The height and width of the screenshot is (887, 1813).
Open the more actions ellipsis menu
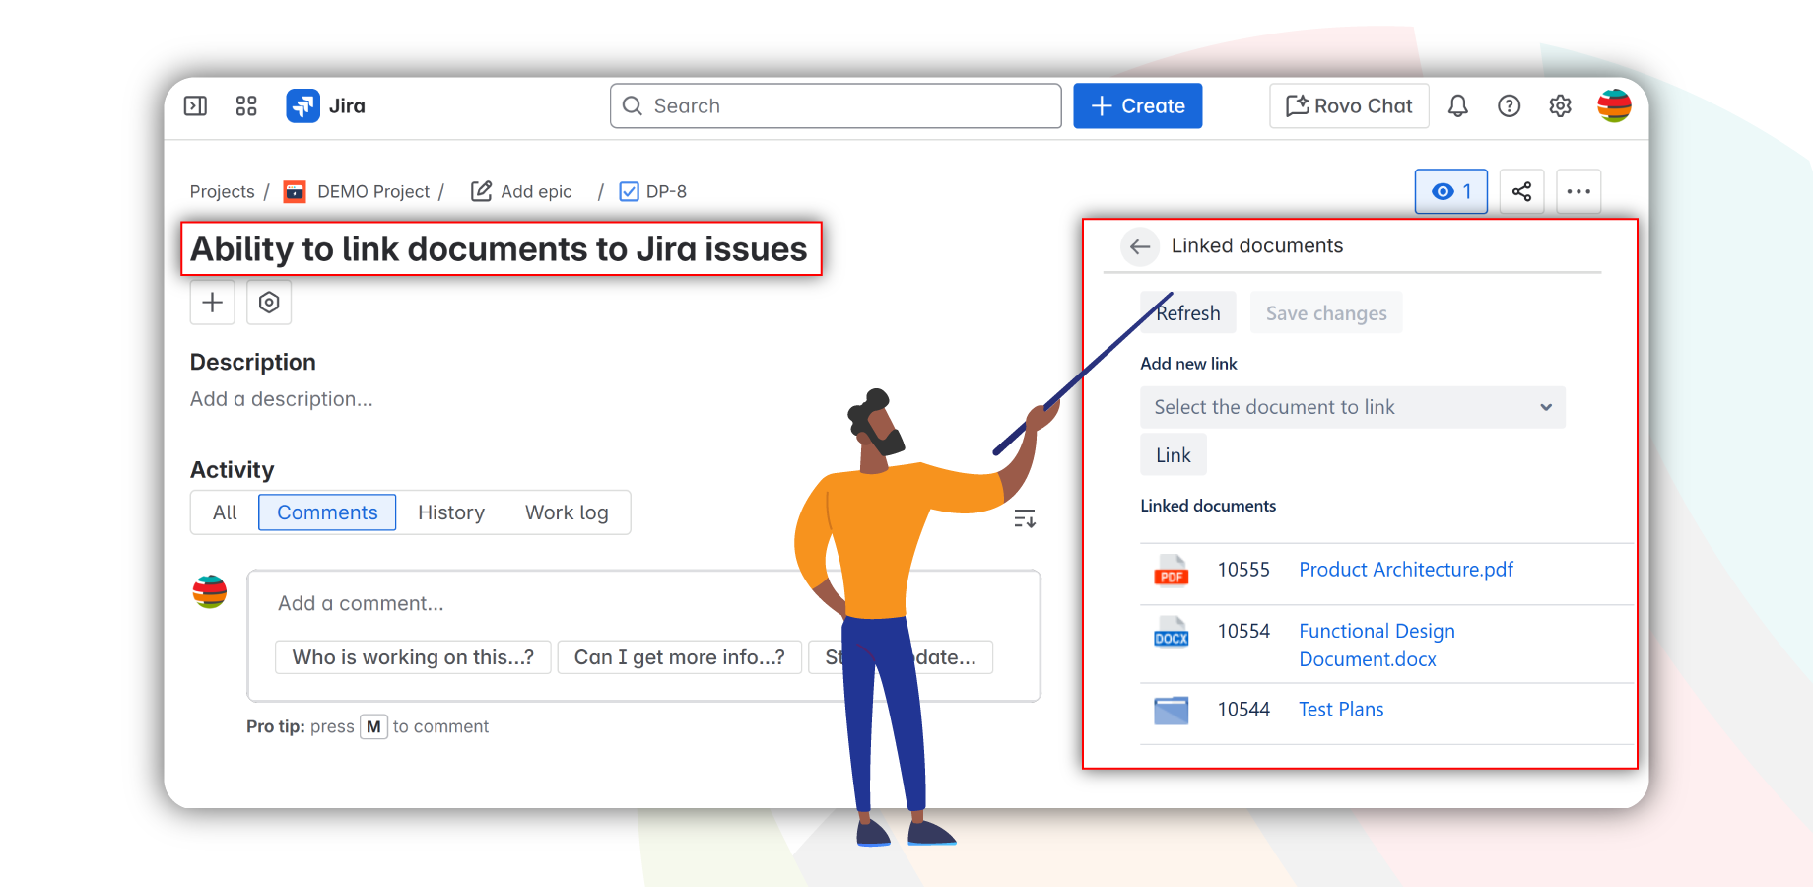[x=1578, y=191]
